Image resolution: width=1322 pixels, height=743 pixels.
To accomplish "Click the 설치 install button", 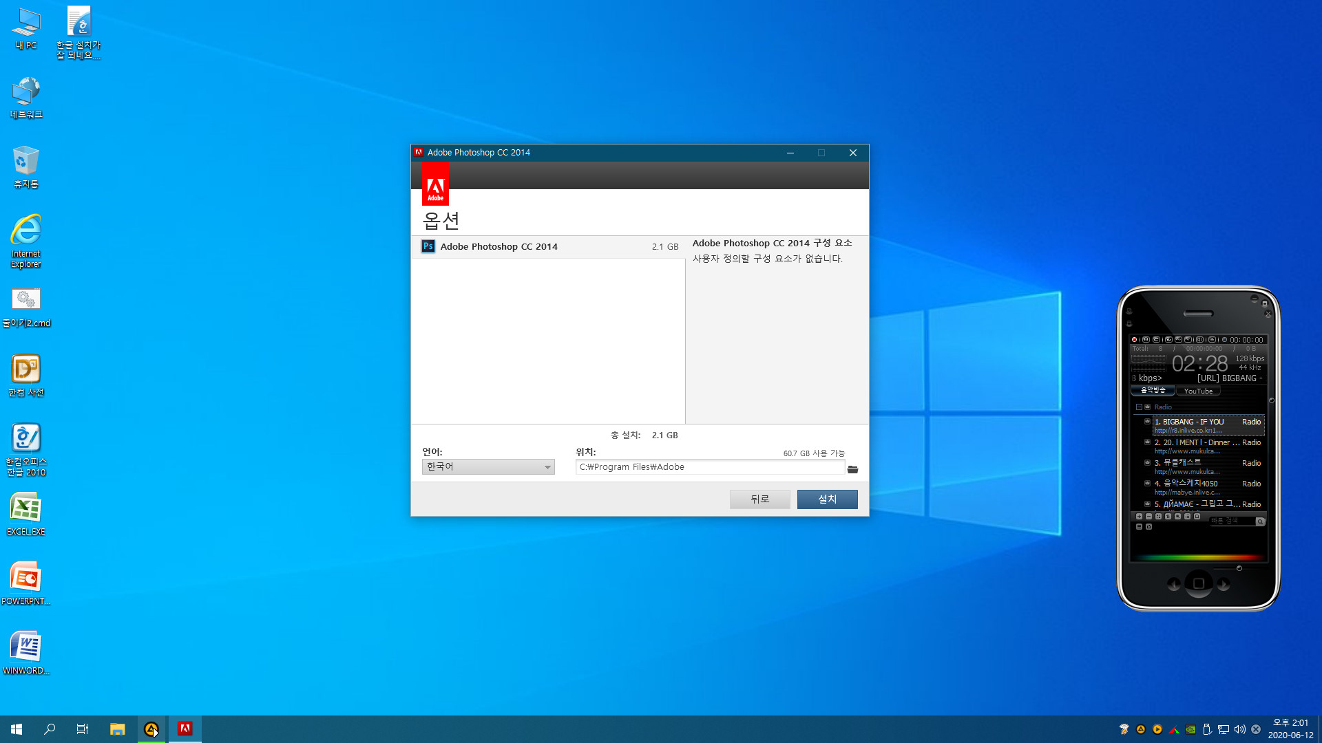I will tap(827, 499).
